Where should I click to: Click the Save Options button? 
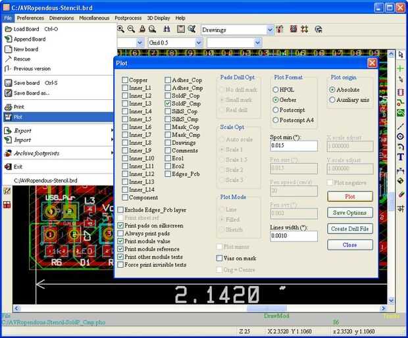[x=350, y=212]
